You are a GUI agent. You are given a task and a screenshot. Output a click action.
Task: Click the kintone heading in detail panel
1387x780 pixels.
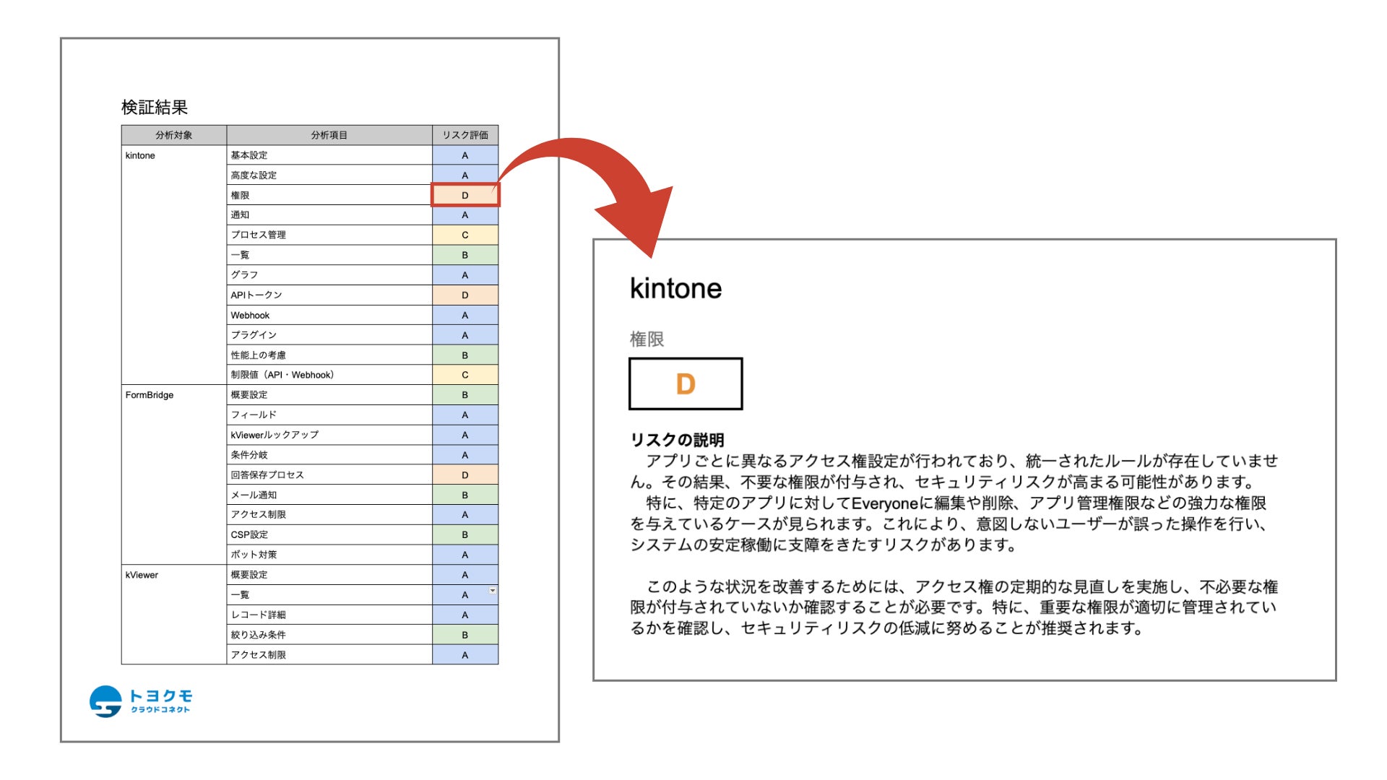[x=675, y=288]
